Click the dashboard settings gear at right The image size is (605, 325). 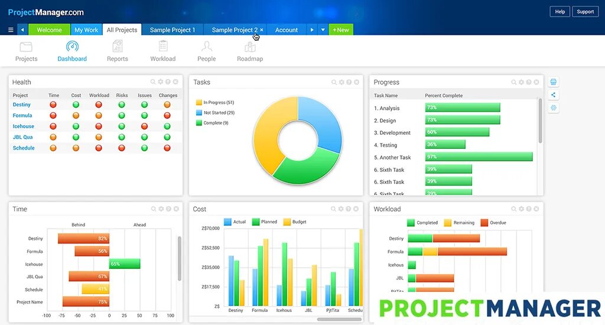pyautogui.click(x=553, y=108)
